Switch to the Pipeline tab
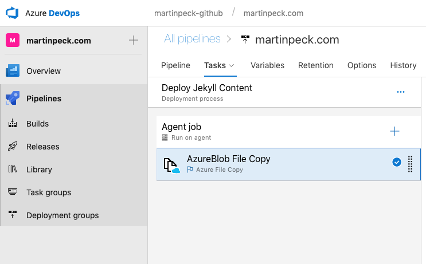The image size is (426, 264). point(175,65)
